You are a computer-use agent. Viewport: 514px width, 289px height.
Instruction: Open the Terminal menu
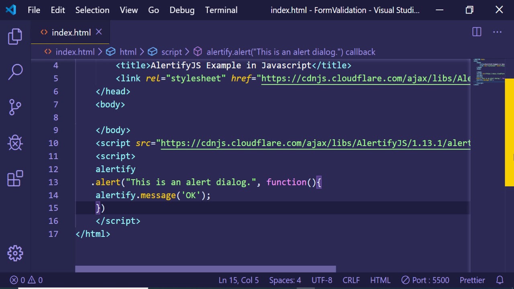221,10
